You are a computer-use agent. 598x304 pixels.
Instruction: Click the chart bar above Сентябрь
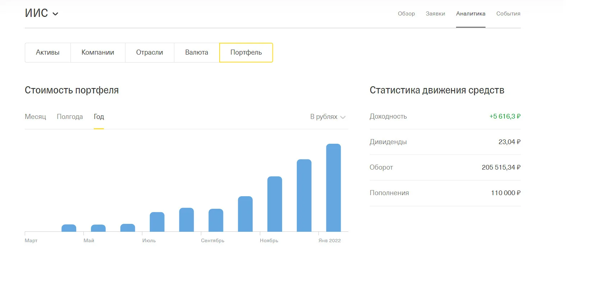pyautogui.click(x=216, y=220)
